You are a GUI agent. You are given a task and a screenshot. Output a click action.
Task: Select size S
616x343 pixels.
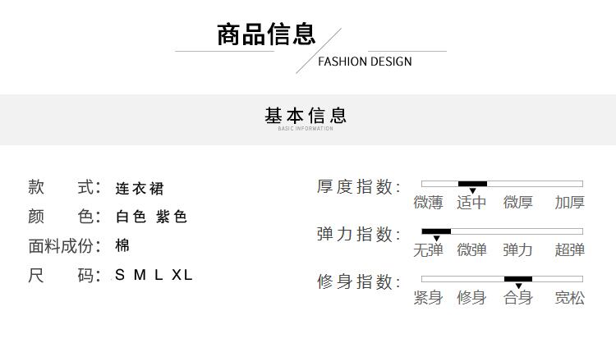click(x=120, y=275)
